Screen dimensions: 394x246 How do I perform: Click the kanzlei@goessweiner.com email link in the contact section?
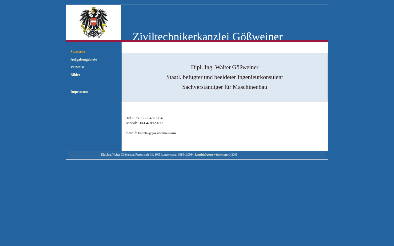(157, 133)
